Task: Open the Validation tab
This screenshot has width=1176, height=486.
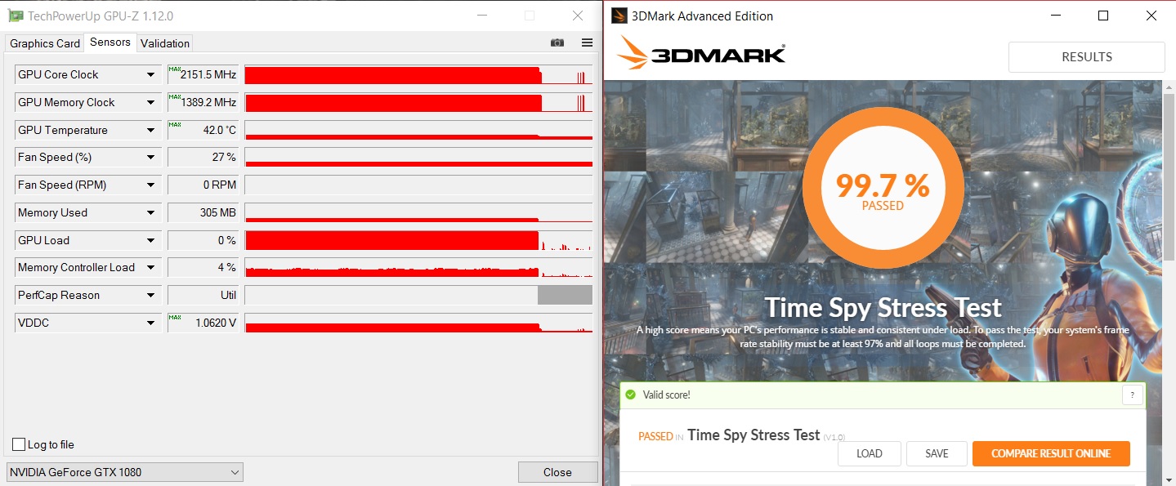Action: point(165,43)
